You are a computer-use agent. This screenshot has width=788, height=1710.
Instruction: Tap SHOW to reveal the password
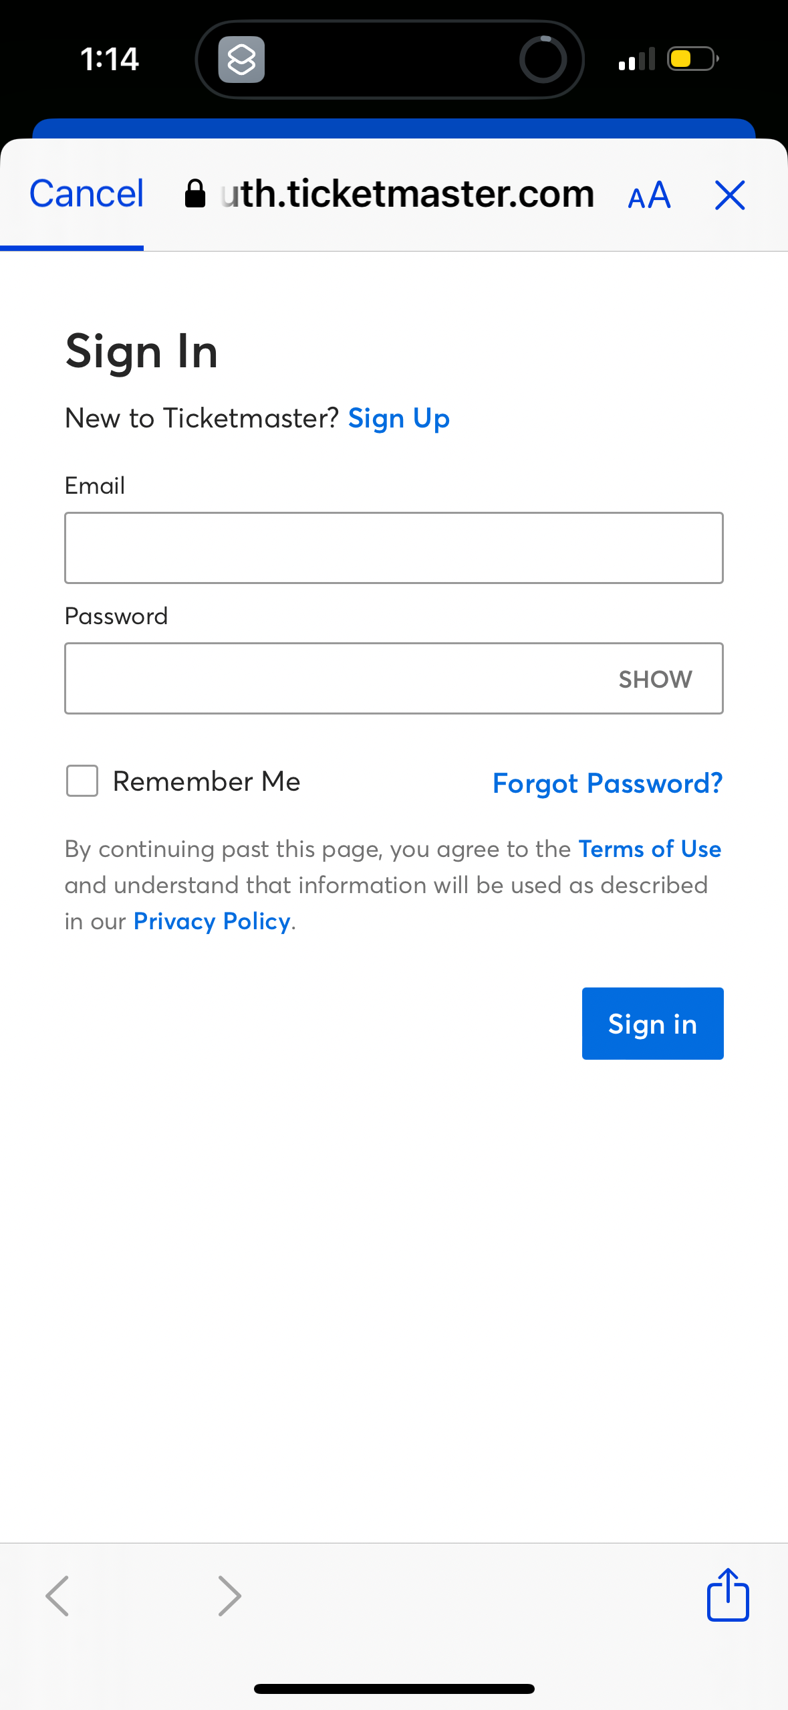pos(654,678)
